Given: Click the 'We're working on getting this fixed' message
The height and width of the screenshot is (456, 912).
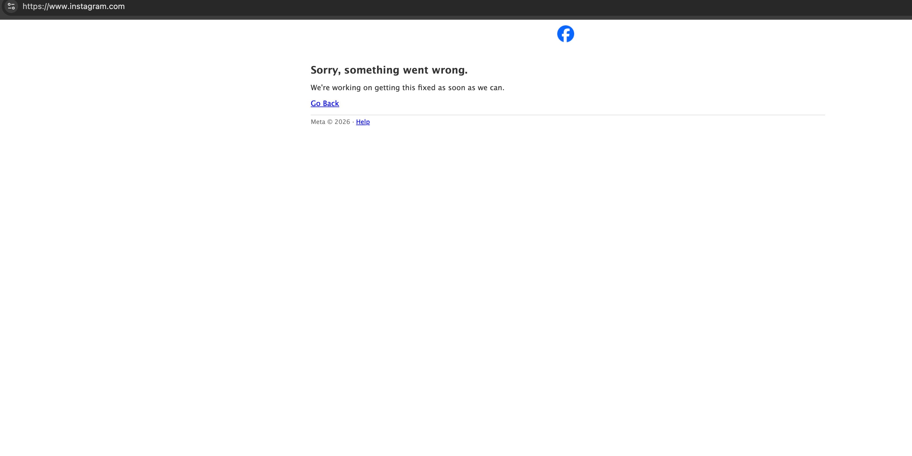Looking at the screenshot, I should pyautogui.click(x=407, y=88).
